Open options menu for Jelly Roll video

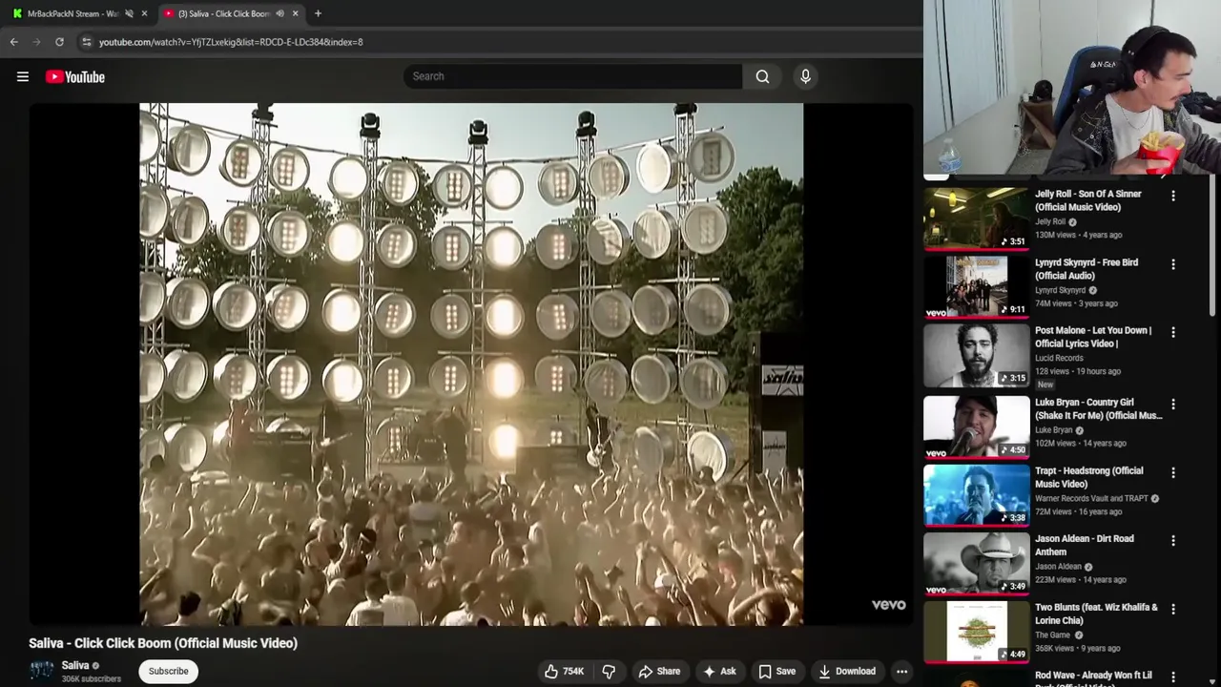coord(1173,196)
